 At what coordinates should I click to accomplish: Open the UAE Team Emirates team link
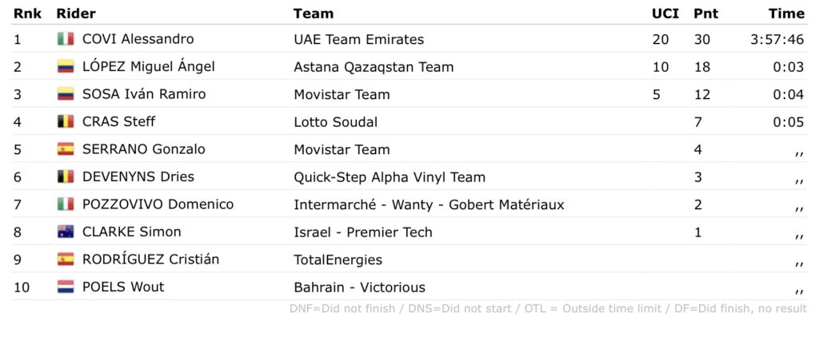(358, 39)
